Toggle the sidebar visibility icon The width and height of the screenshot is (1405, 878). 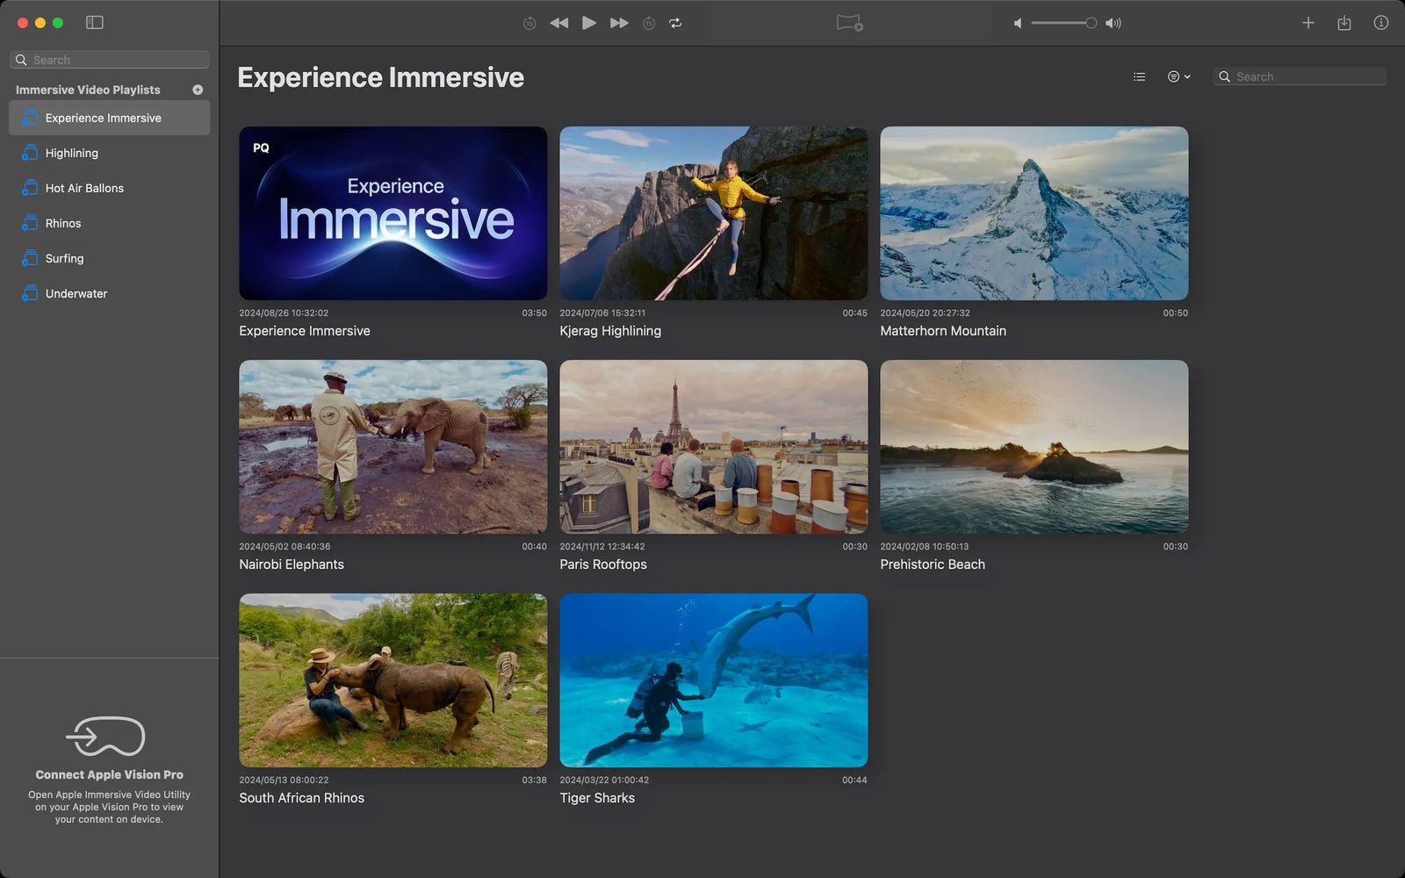point(94,23)
